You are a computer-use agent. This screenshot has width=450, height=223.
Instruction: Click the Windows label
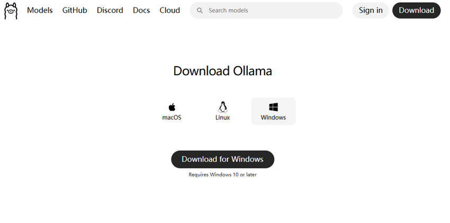coord(273,118)
